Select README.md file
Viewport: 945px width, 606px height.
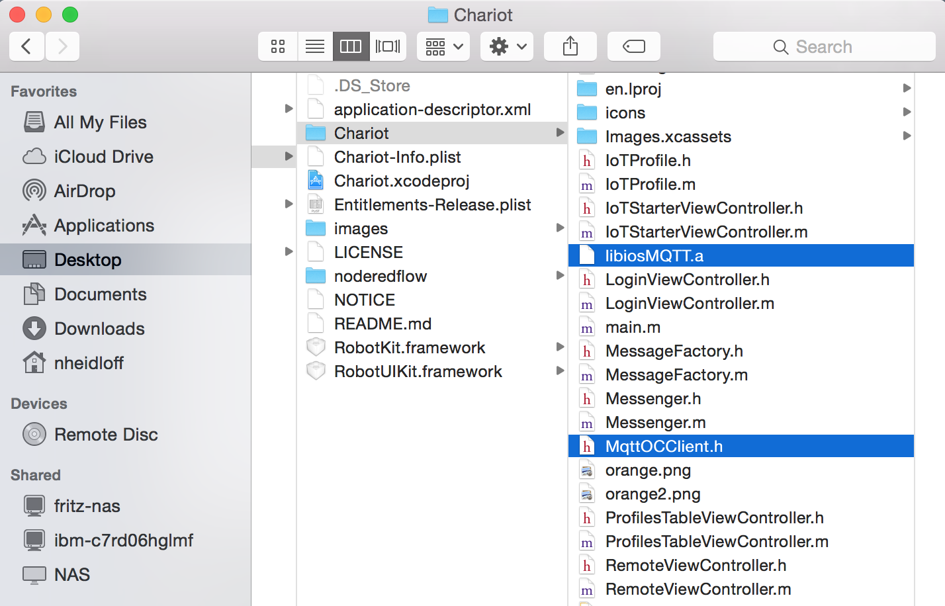pos(432,324)
